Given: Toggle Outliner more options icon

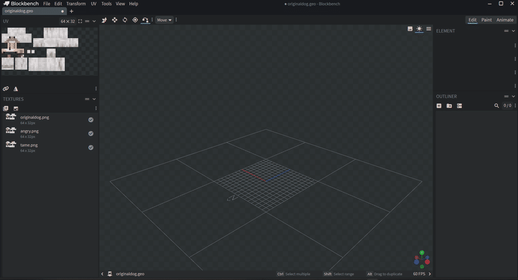Looking at the screenshot, I should (x=460, y=106).
